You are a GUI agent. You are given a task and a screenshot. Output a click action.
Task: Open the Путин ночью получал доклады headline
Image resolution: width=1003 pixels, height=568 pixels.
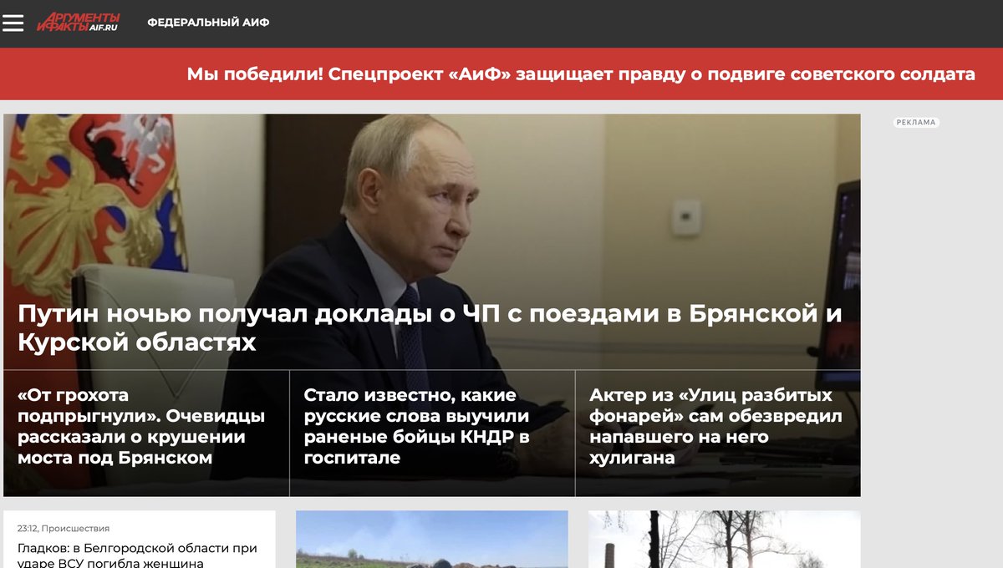click(430, 327)
